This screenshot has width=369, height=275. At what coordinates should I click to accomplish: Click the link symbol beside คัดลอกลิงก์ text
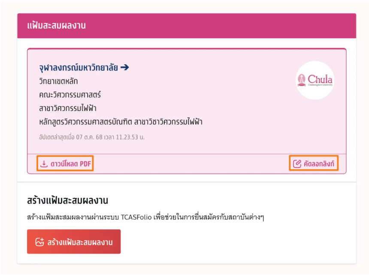pos(296,163)
